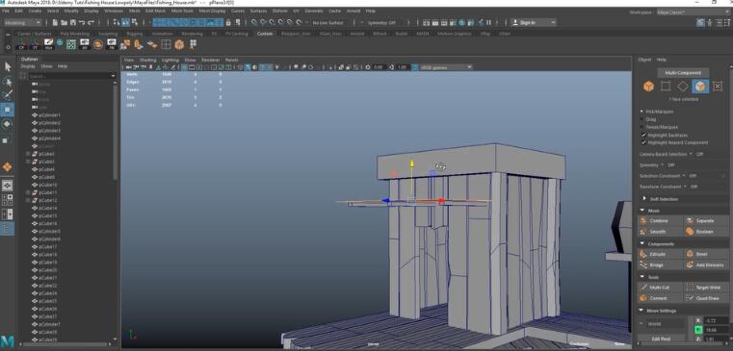733x351 pixels.
Task: Select the Object selection mode icon
Action: click(648, 87)
